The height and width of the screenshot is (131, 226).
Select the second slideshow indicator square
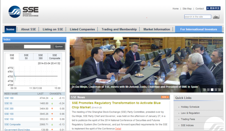pyautogui.click(x=208, y=90)
